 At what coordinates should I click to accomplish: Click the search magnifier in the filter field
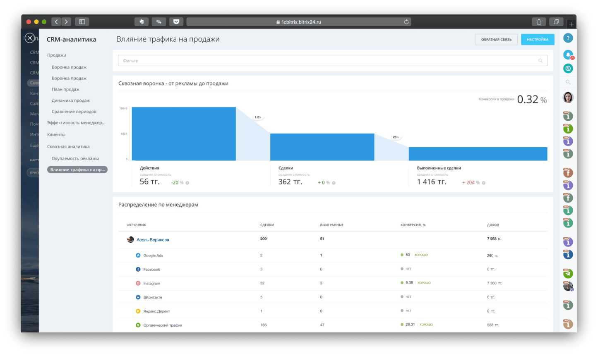pyautogui.click(x=540, y=61)
